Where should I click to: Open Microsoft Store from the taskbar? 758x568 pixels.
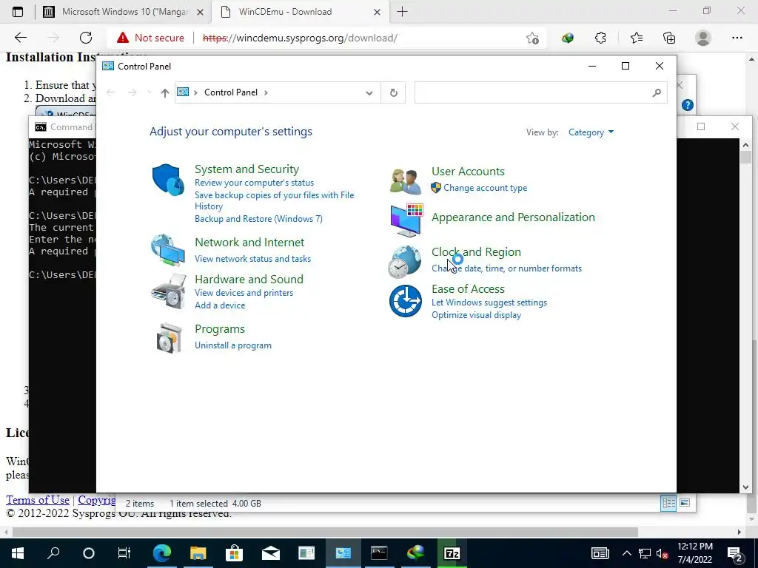tap(234, 553)
